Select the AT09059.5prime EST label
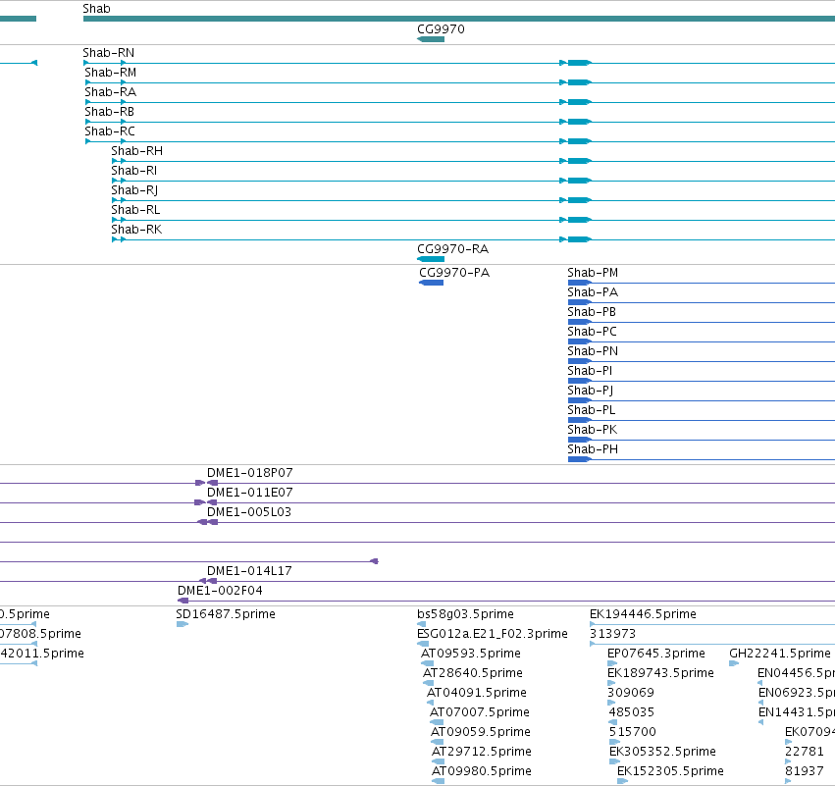The image size is (835, 786). pyautogui.click(x=481, y=732)
